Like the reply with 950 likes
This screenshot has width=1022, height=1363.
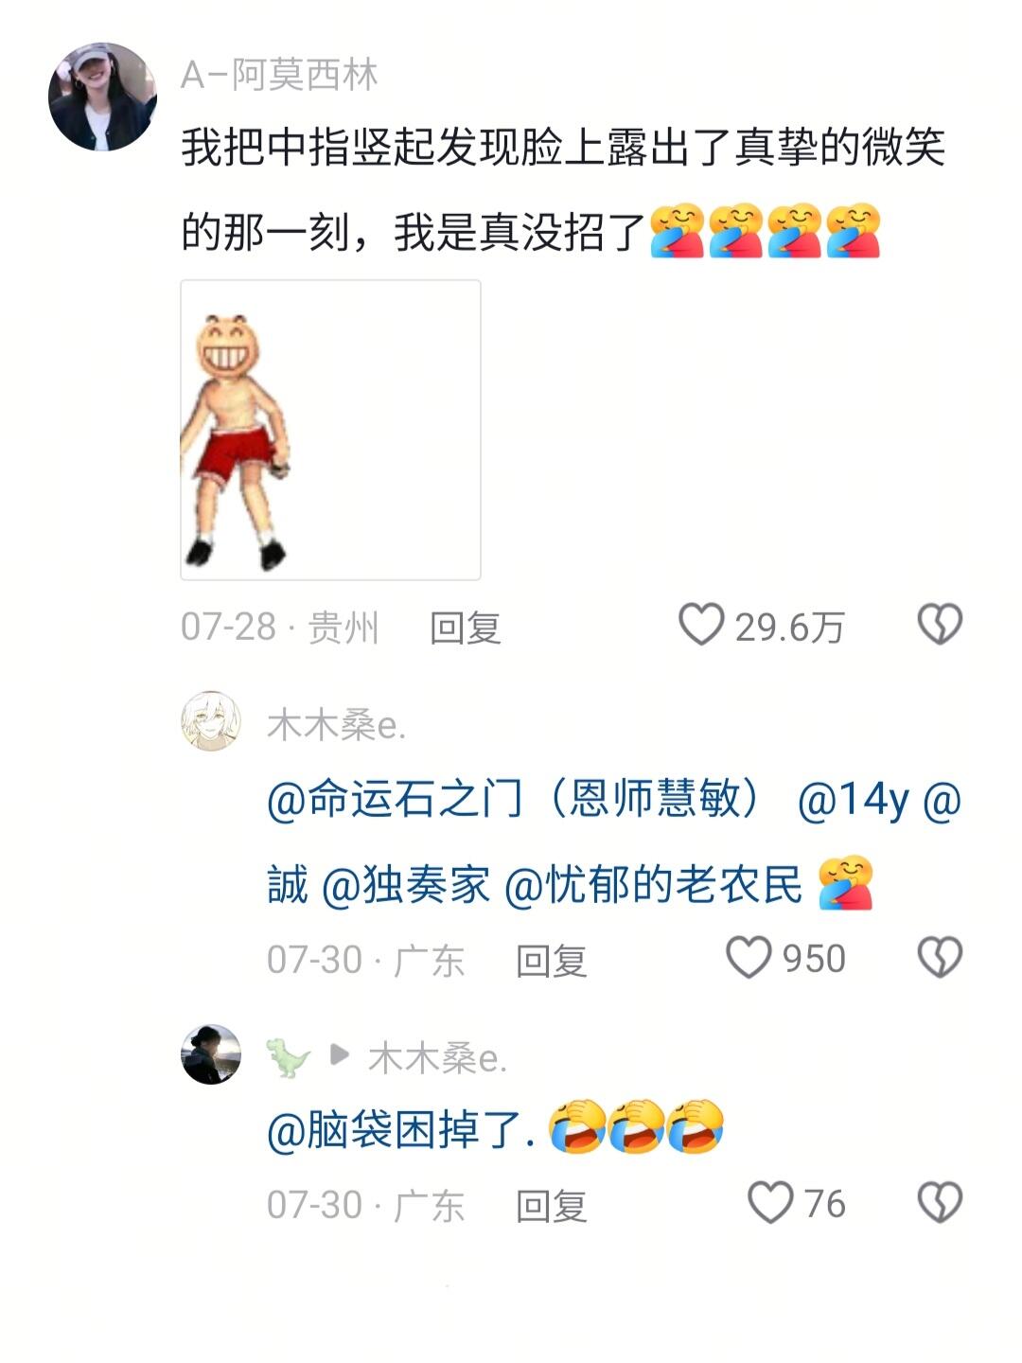[x=749, y=958]
